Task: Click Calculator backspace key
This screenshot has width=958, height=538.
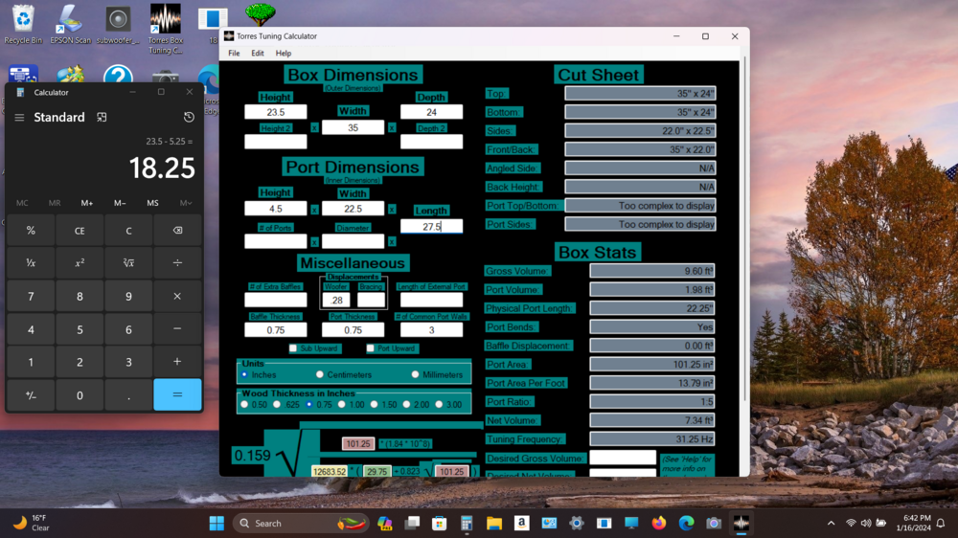Action: (177, 231)
